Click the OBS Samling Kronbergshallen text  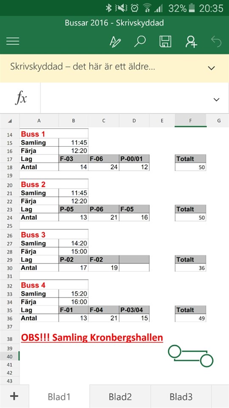[x=92, y=337]
